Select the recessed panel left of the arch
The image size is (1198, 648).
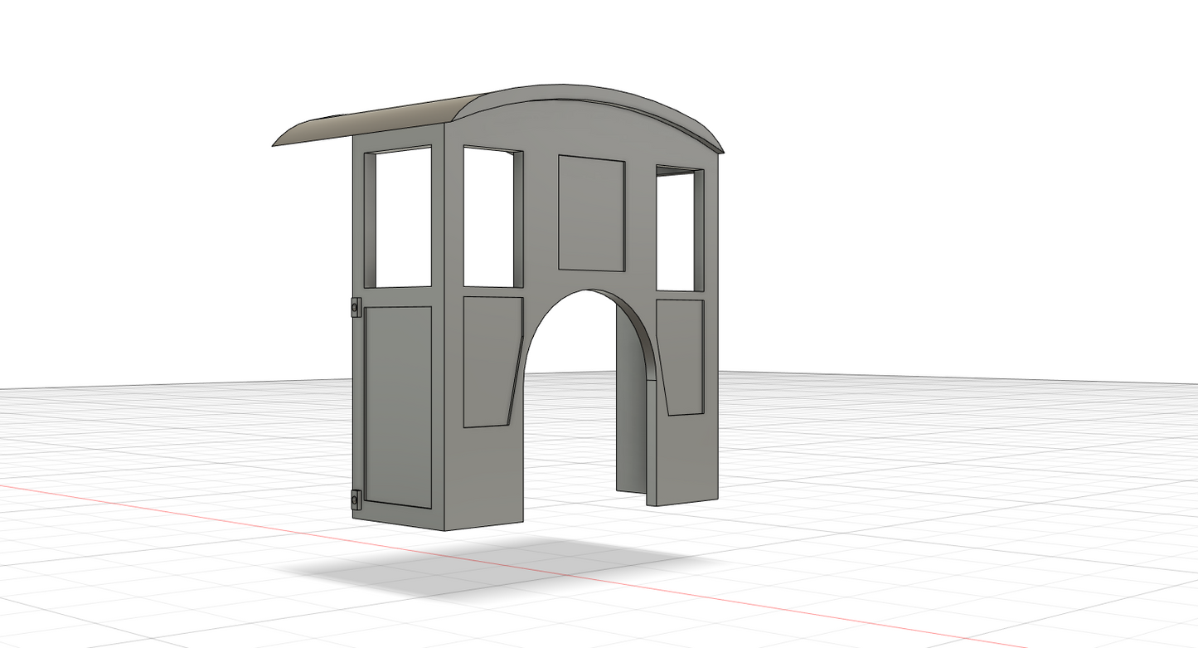pyautogui.click(x=492, y=362)
